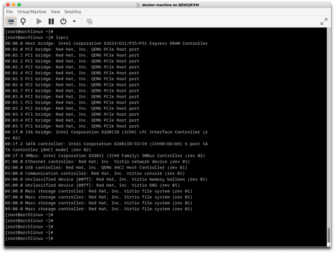Open the Virtual Machine menu
The height and width of the screenshot is (253, 335).
point(31,12)
